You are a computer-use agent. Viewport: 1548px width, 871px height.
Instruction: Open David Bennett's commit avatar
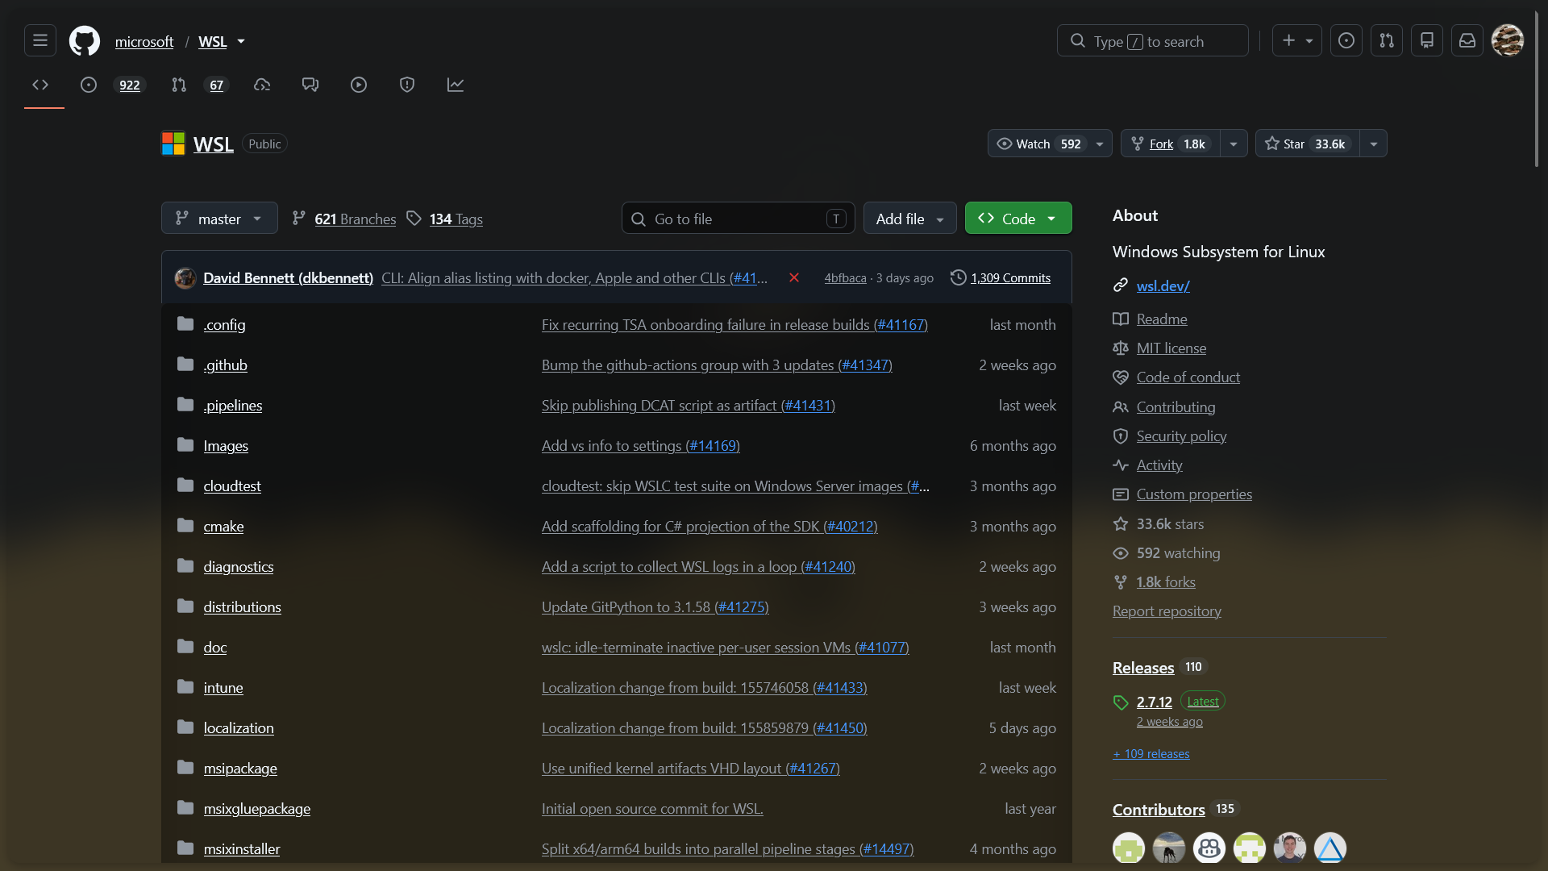click(x=185, y=278)
